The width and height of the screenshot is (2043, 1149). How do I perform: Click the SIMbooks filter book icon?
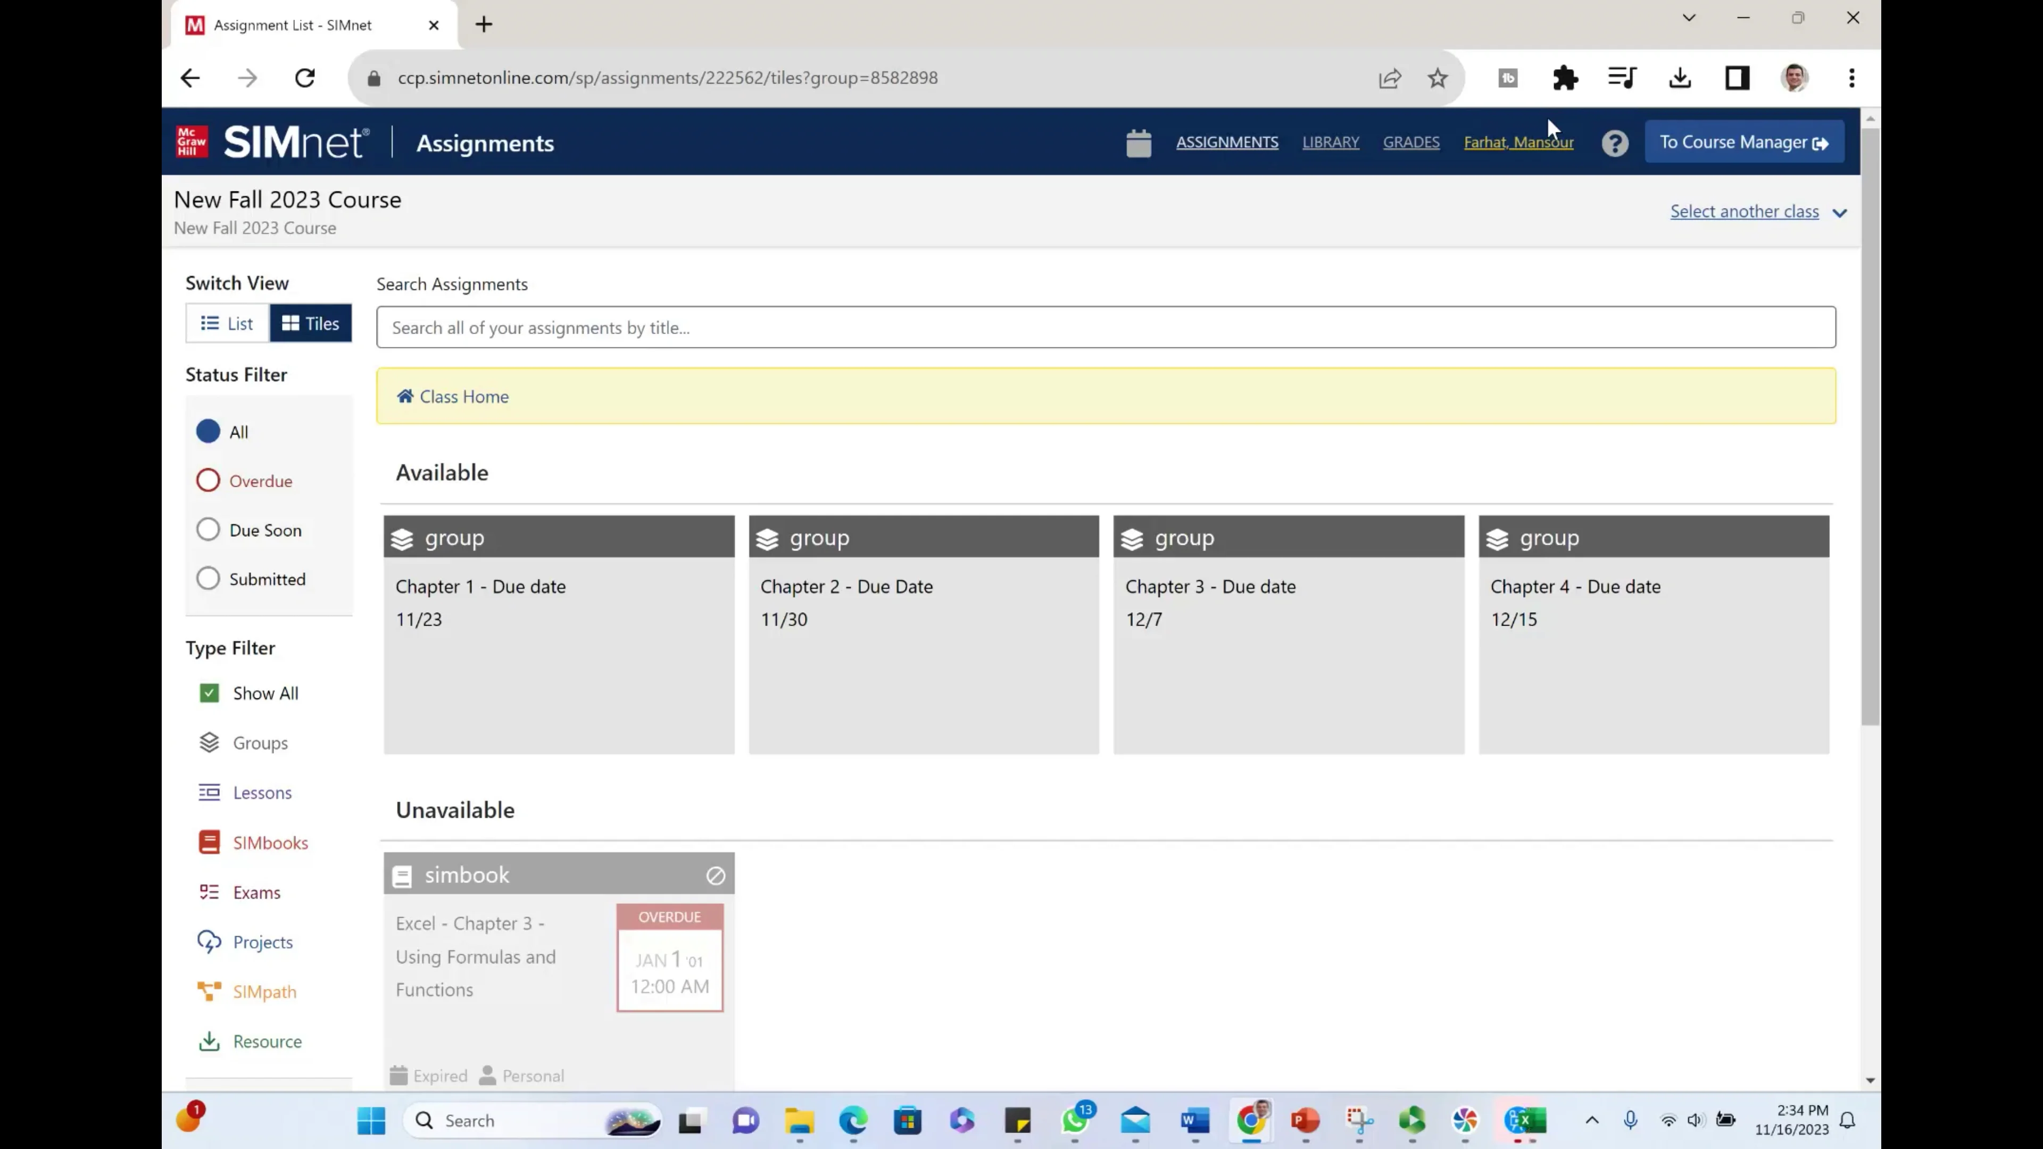209,842
